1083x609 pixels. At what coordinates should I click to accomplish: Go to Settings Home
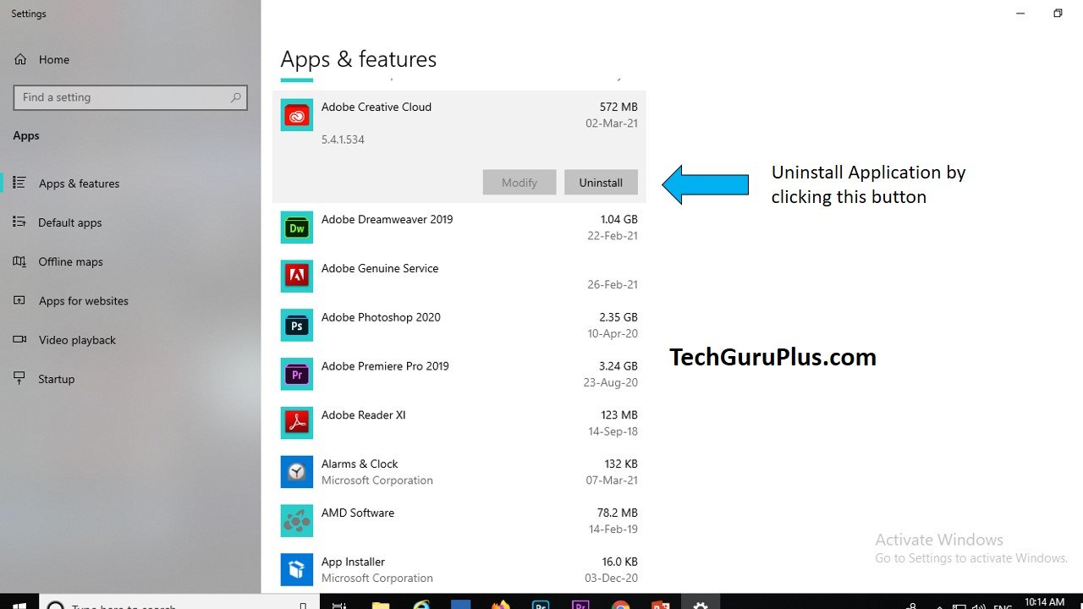[x=53, y=59]
